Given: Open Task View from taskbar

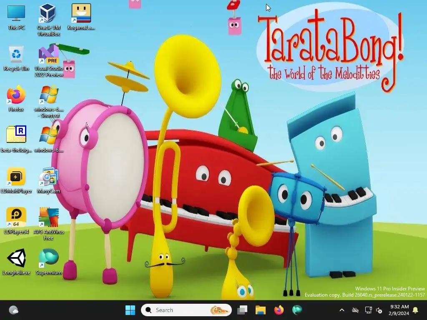Looking at the screenshot, I should click(x=242, y=310).
